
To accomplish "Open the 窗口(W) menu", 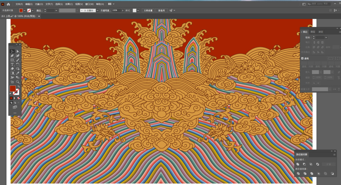I will pyautogui.click(x=89, y=4).
